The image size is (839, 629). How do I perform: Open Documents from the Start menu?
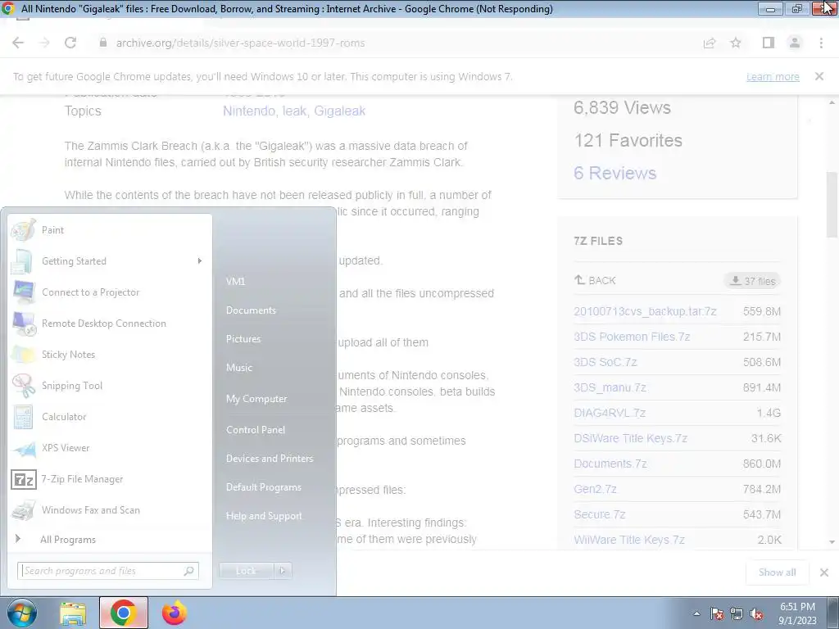(251, 310)
